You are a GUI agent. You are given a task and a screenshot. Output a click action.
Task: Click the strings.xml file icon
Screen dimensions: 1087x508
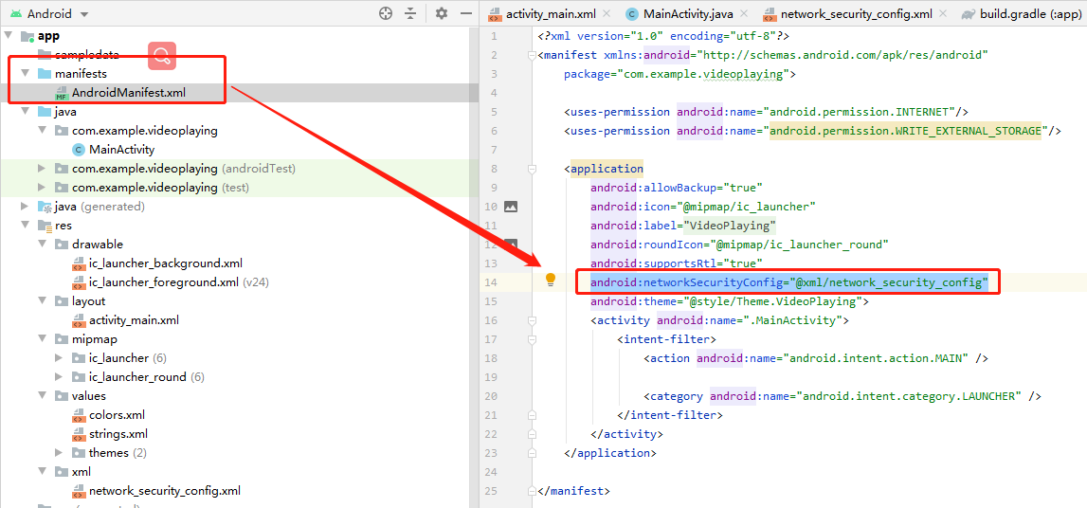(79, 434)
